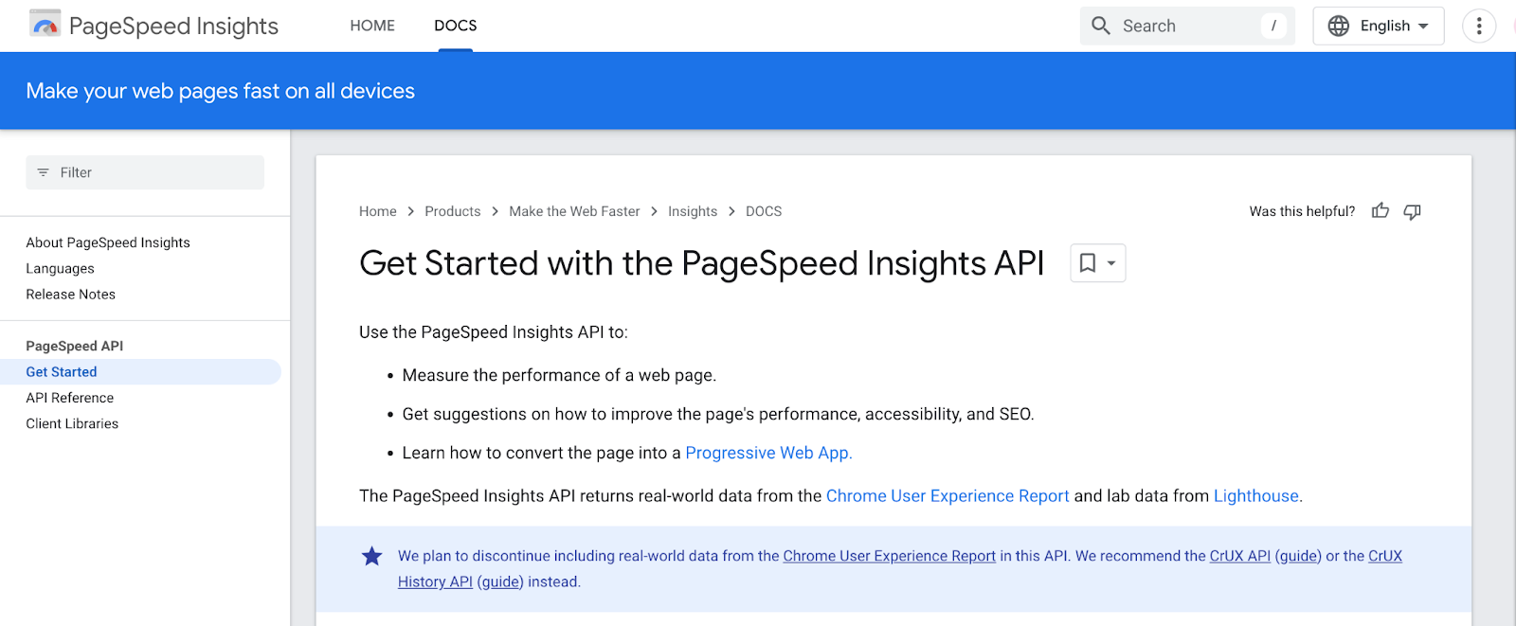Open Chrome User Experience Report link in notice
The width and height of the screenshot is (1516, 626).
pos(889,556)
